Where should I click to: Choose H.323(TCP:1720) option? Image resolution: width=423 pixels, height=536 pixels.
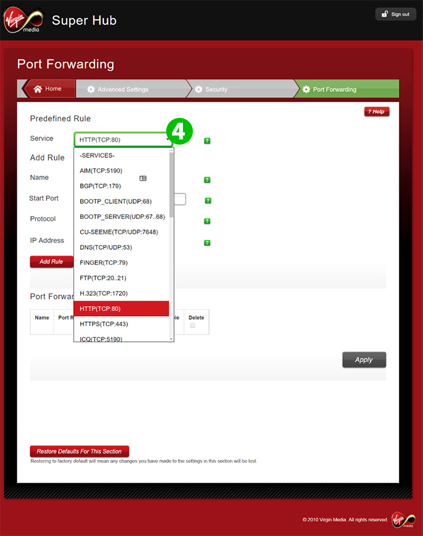[121, 293]
